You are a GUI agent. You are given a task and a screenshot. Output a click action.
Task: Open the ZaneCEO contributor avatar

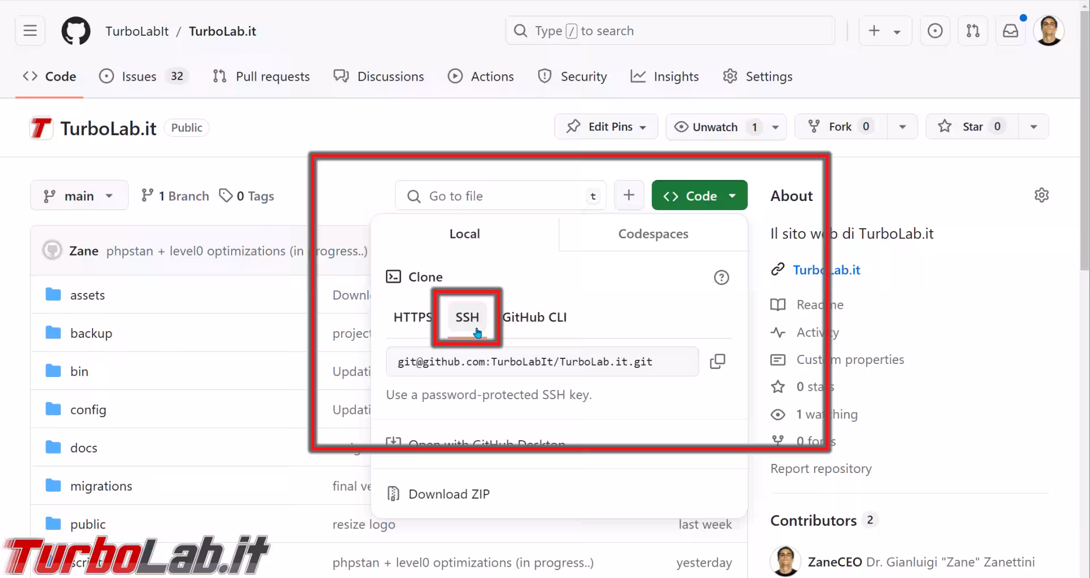tap(785, 561)
